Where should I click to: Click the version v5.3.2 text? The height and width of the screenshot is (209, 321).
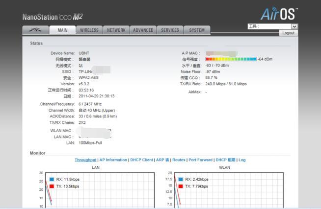coord(84,84)
